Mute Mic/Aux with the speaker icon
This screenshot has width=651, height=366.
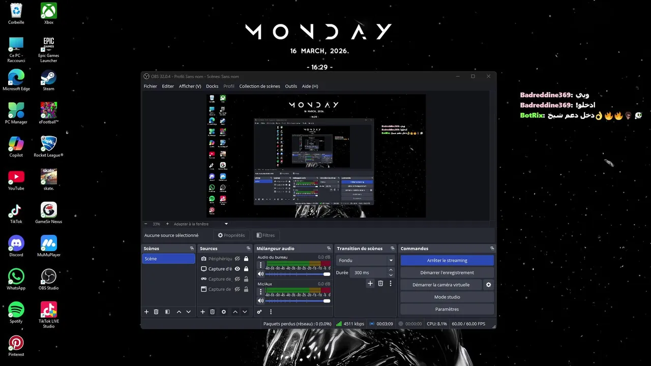pyautogui.click(x=261, y=300)
